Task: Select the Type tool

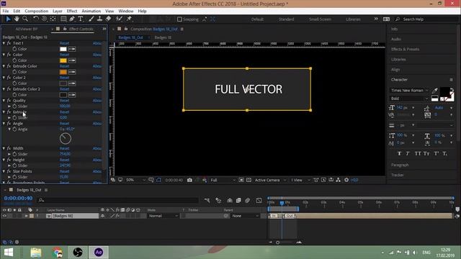Action: 81,19
